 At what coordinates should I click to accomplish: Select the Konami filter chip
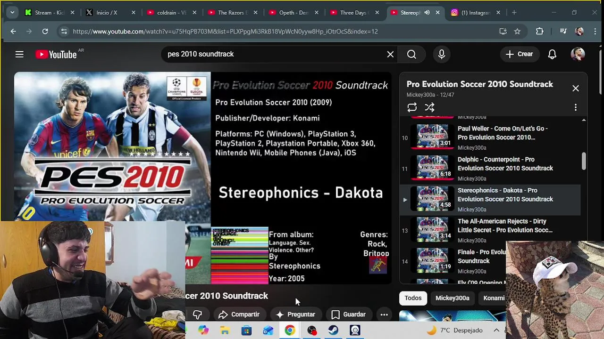click(494, 298)
